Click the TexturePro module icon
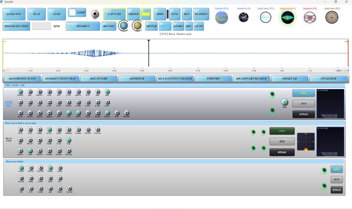The height and width of the screenshot is (209, 352). pos(309,16)
